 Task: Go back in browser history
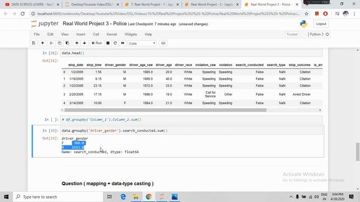6,13
